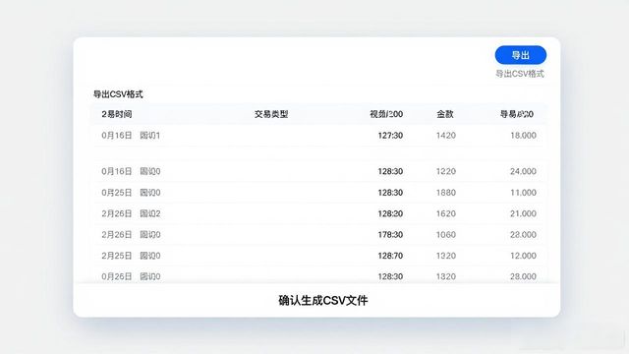Click the amount 1220
Image resolution: width=629 pixels, height=354 pixels.
(446, 171)
